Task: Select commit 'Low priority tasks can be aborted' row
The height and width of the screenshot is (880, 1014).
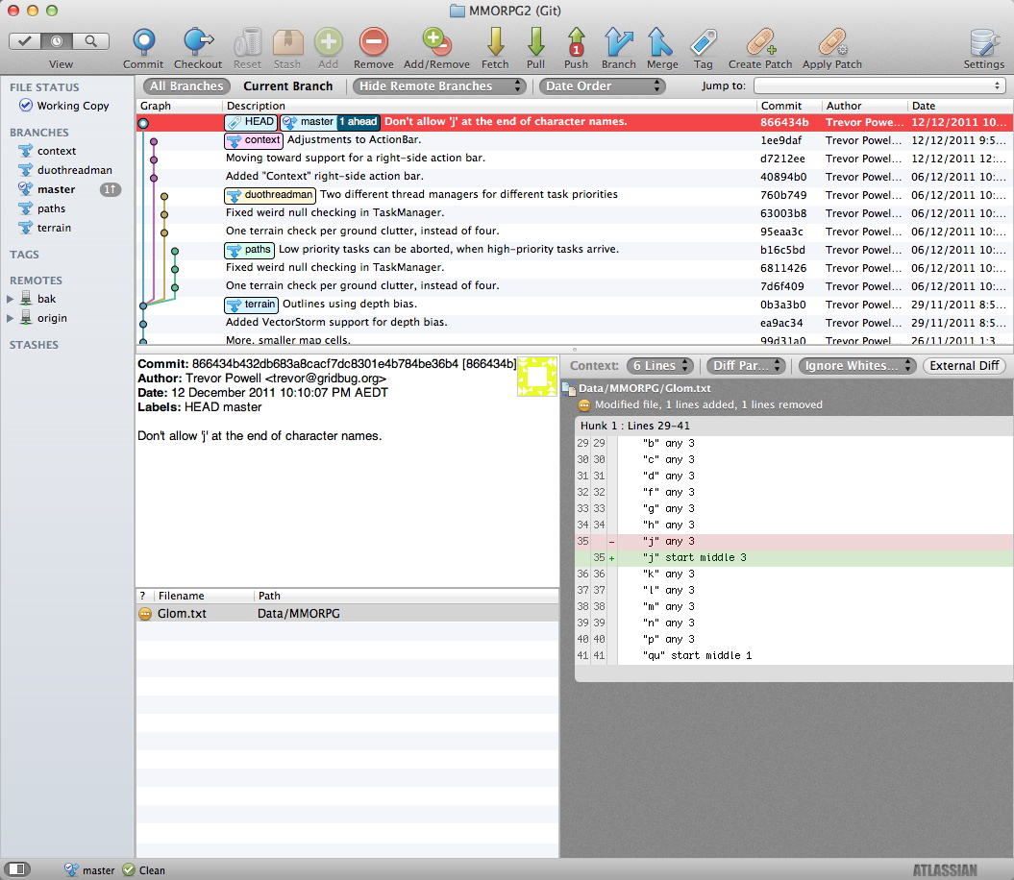Action: 574,250
